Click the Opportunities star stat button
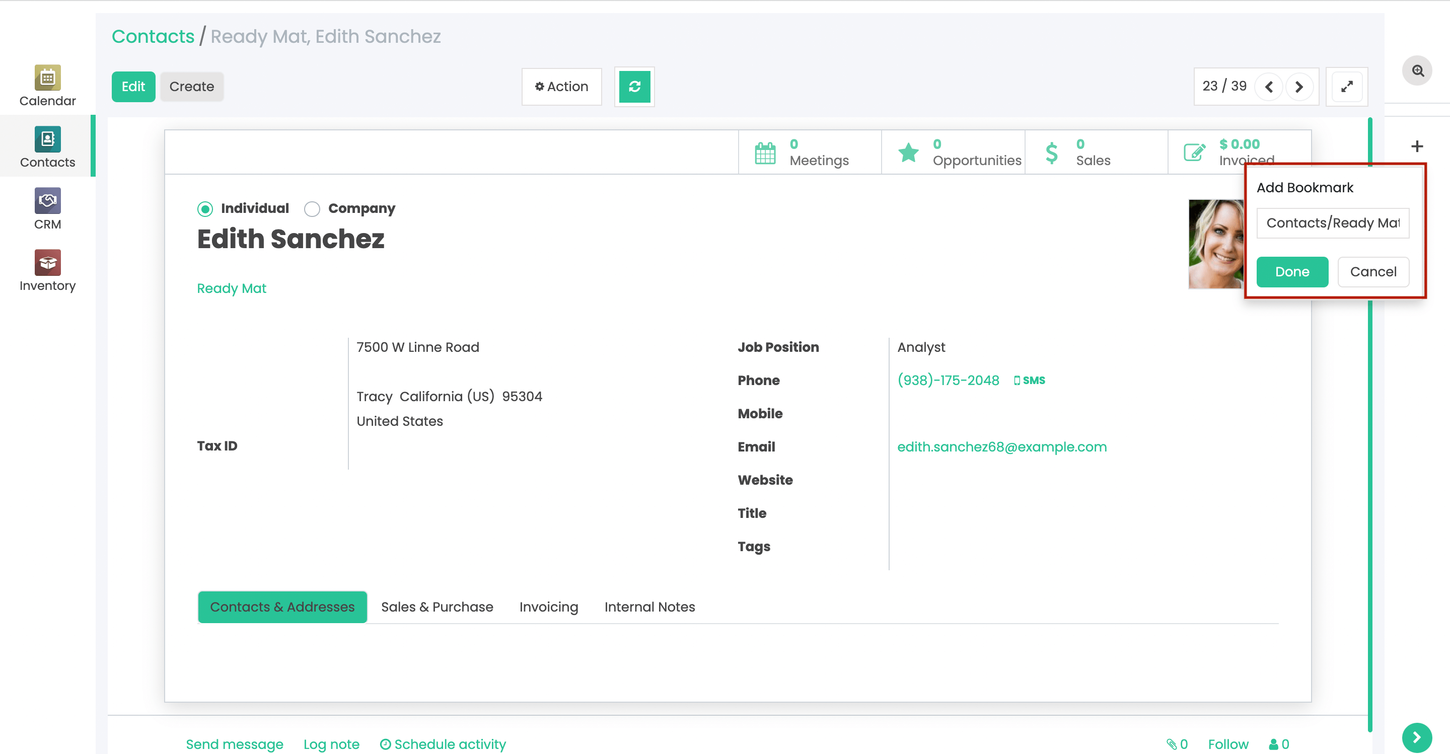The width and height of the screenshot is (1450, 754). 953,153
